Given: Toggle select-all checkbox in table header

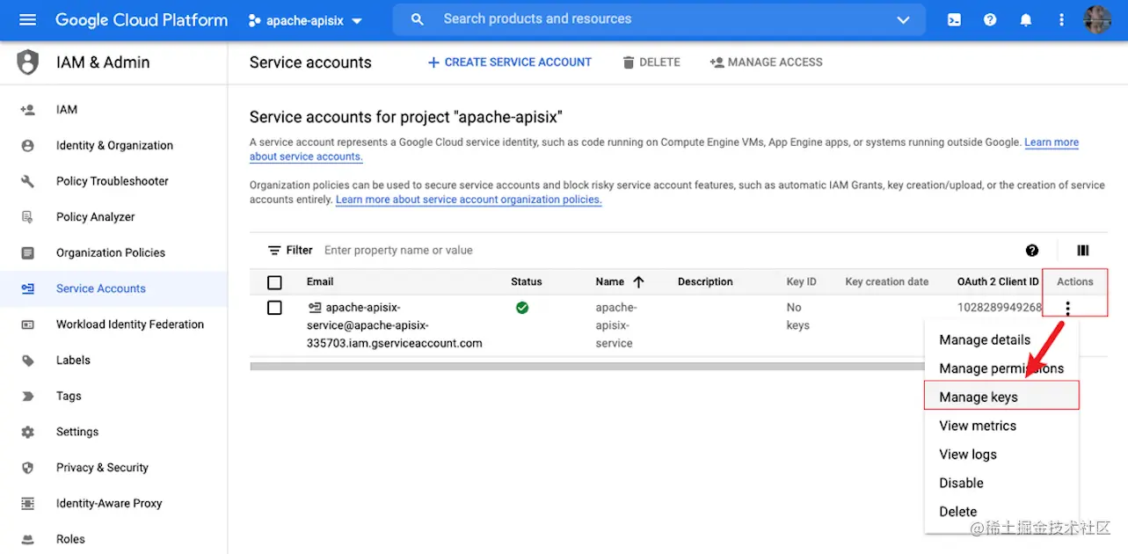Looking at the screenshot, I should (x=274, y=282).
